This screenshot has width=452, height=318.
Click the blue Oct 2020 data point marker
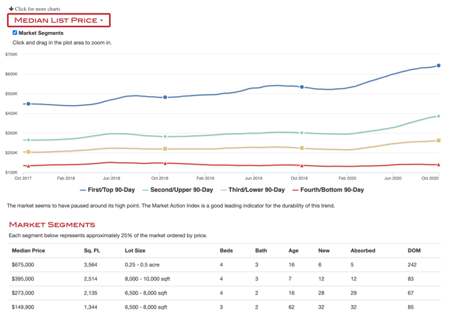tap(439, 65)
